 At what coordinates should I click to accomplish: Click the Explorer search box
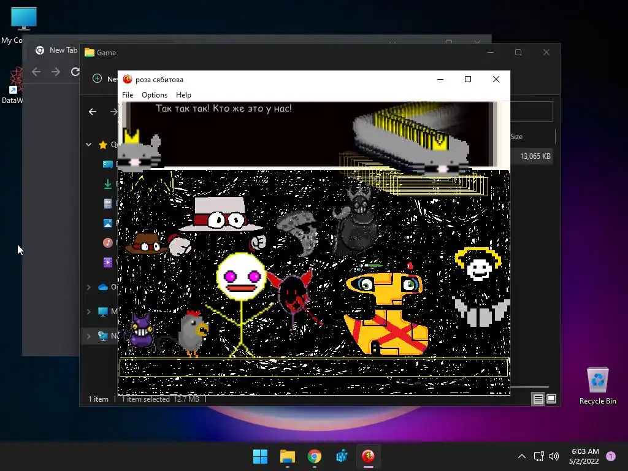tap(532, 112)
